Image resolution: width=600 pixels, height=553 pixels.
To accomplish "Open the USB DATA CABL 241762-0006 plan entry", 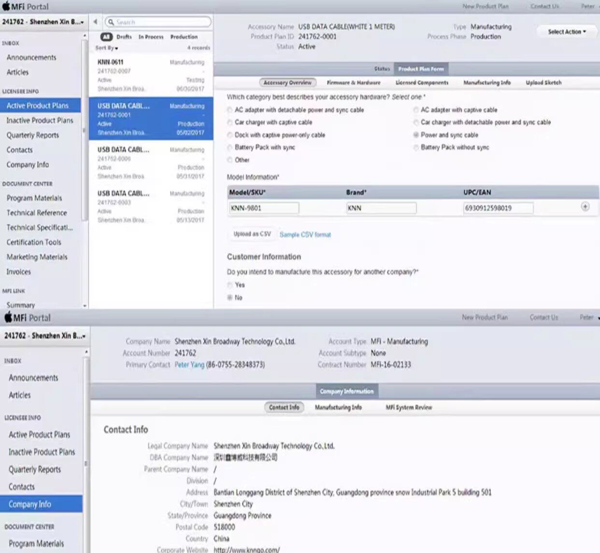I will (151, 163).
